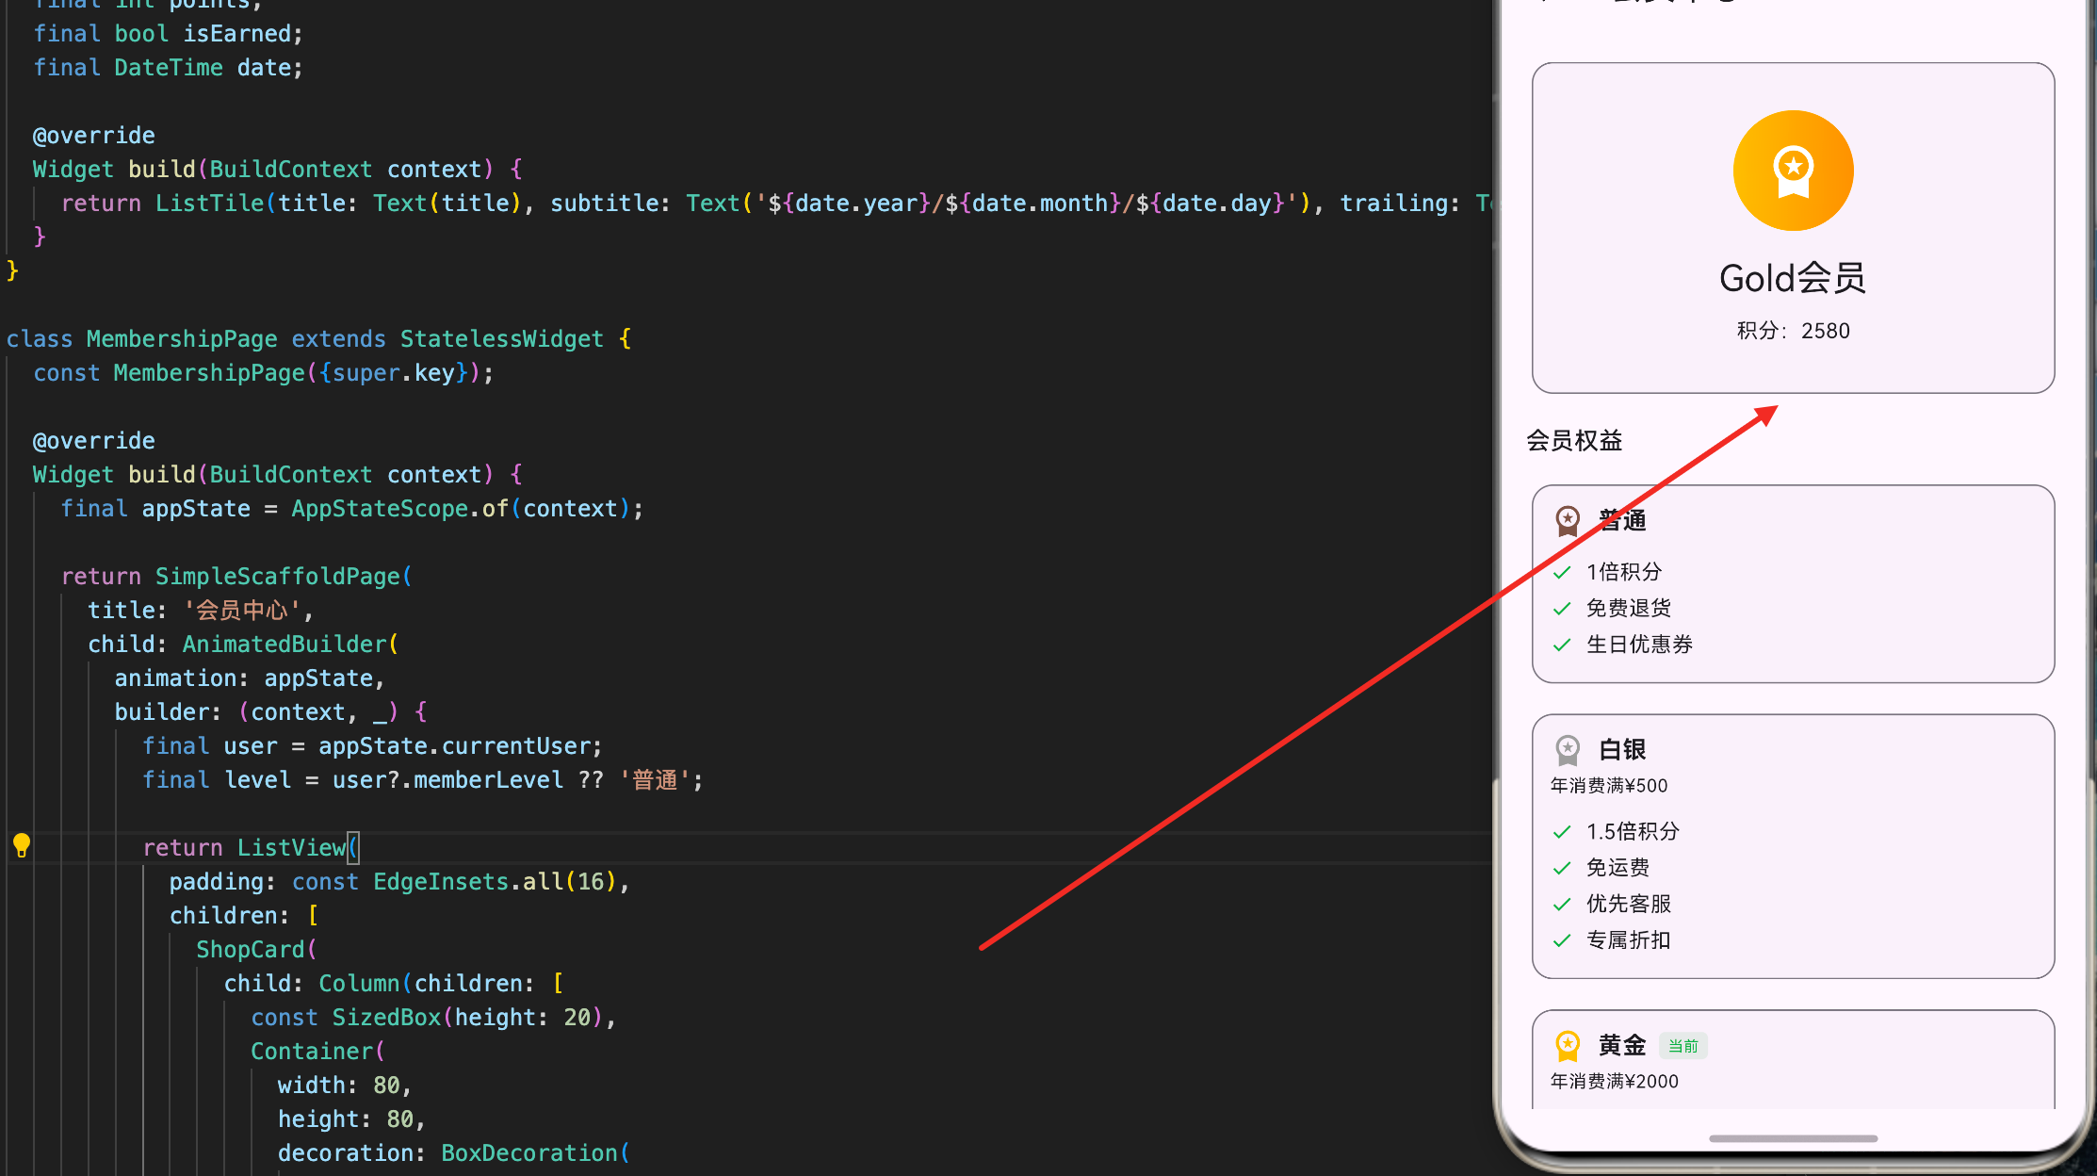Image resolution: width=2097 pixels, height=1176 pixels.
Task: Tap the 积分: 2580 points label
Action: click(x=1793, y=331)
